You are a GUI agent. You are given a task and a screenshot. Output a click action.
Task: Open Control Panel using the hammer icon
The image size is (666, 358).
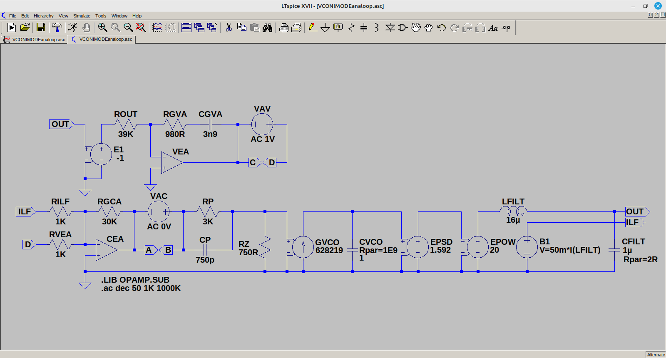coord(57,27)
